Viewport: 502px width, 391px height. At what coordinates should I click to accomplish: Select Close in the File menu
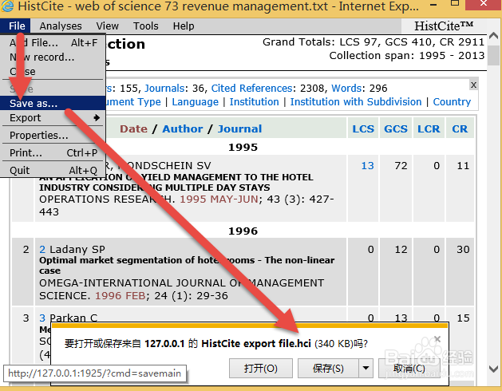coord(53,71)
